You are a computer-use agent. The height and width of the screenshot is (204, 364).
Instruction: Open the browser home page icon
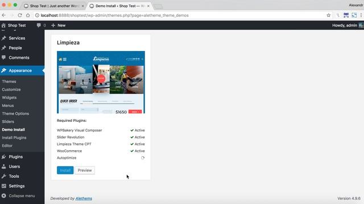tap(28, 15)
